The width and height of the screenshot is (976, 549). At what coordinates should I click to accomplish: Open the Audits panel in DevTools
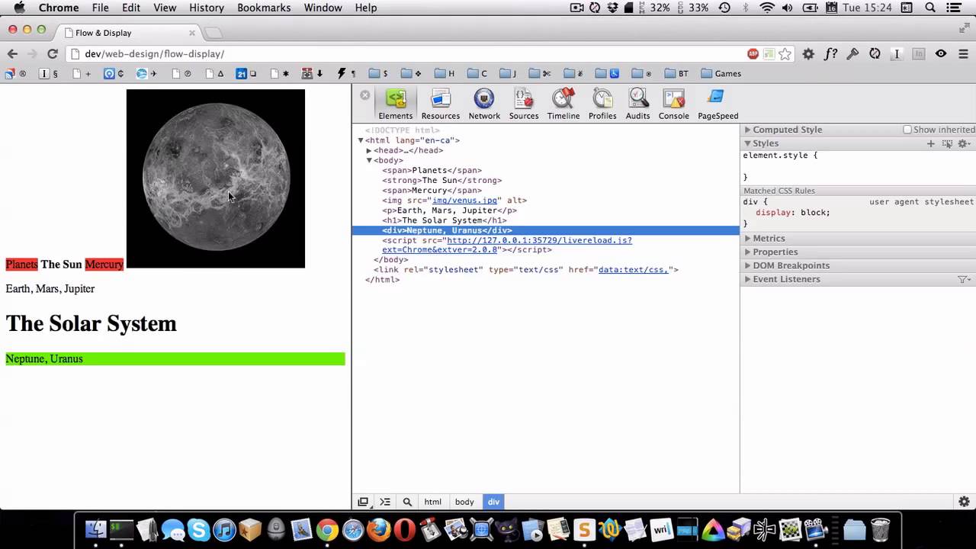[x=637, y=104]
